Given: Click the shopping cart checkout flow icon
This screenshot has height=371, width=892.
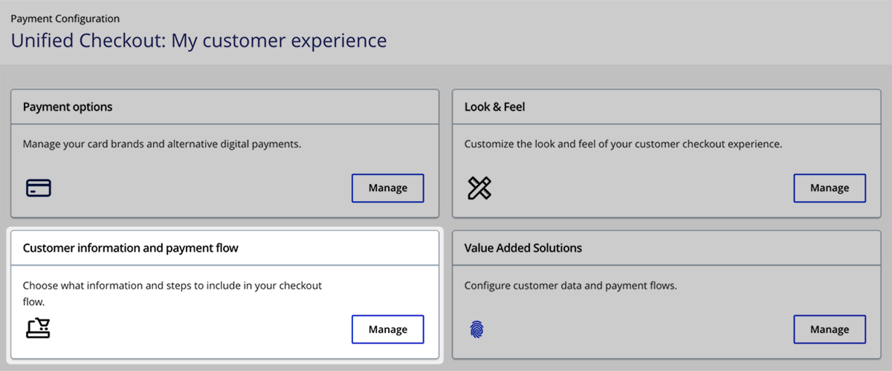Looking at the screenshot, I should 38,328.
